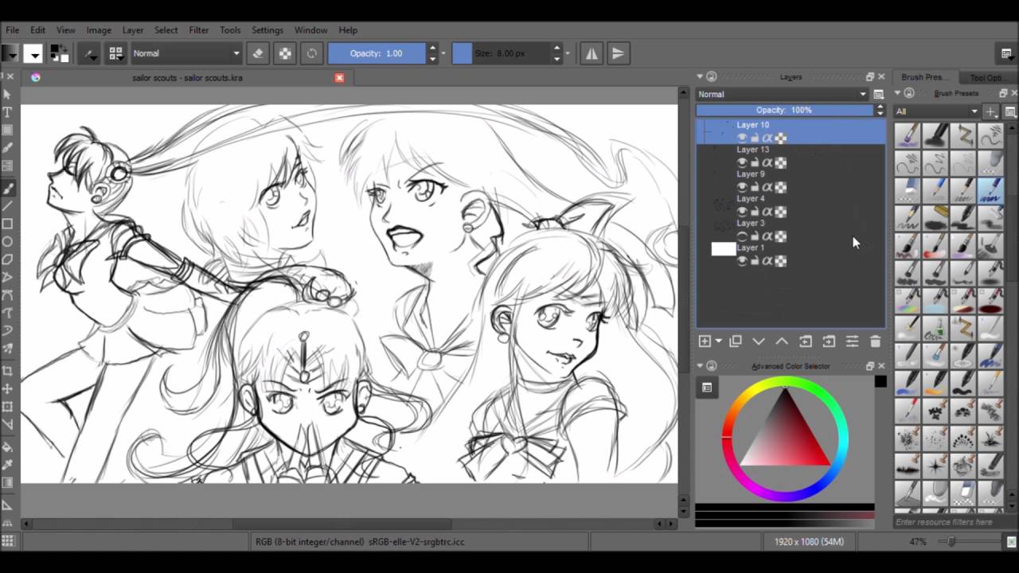Open the File menu

(12, 30)
